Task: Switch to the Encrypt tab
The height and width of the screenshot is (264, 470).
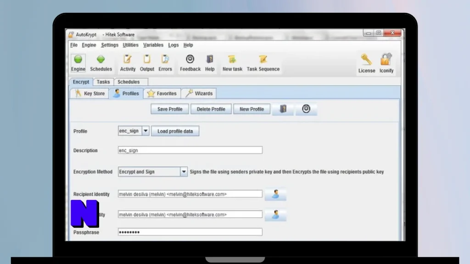Action: tap(81, 82)
